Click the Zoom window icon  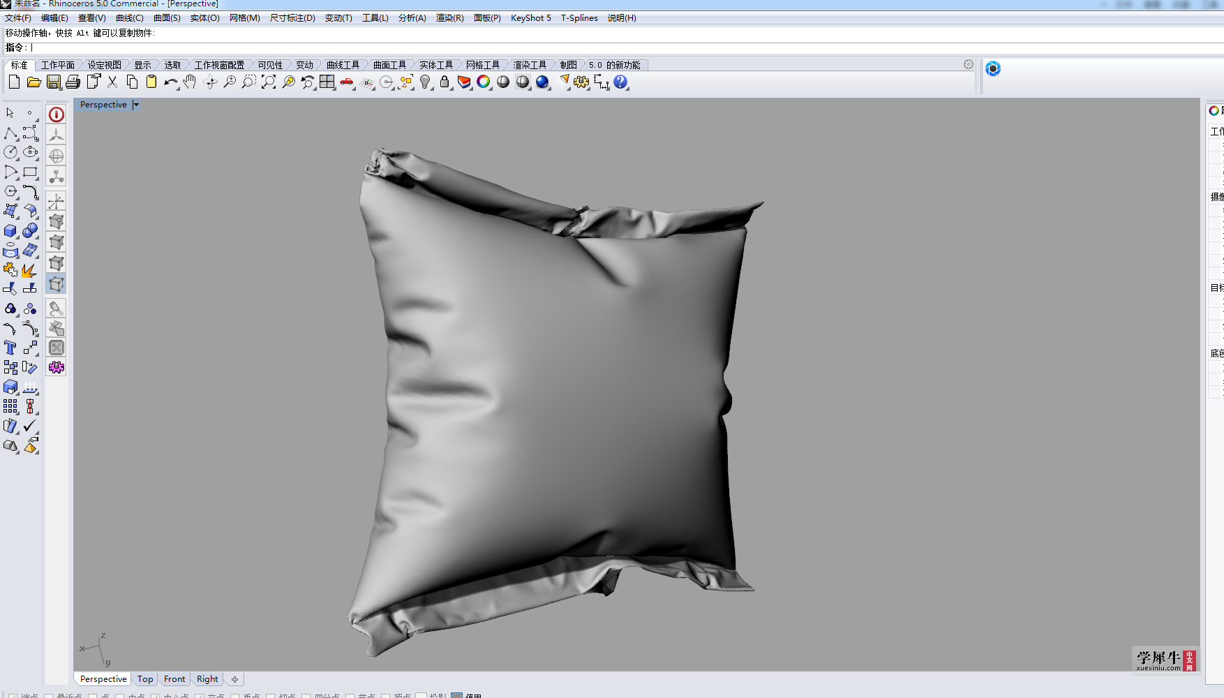pyautogui.click(x=249, y=82)
